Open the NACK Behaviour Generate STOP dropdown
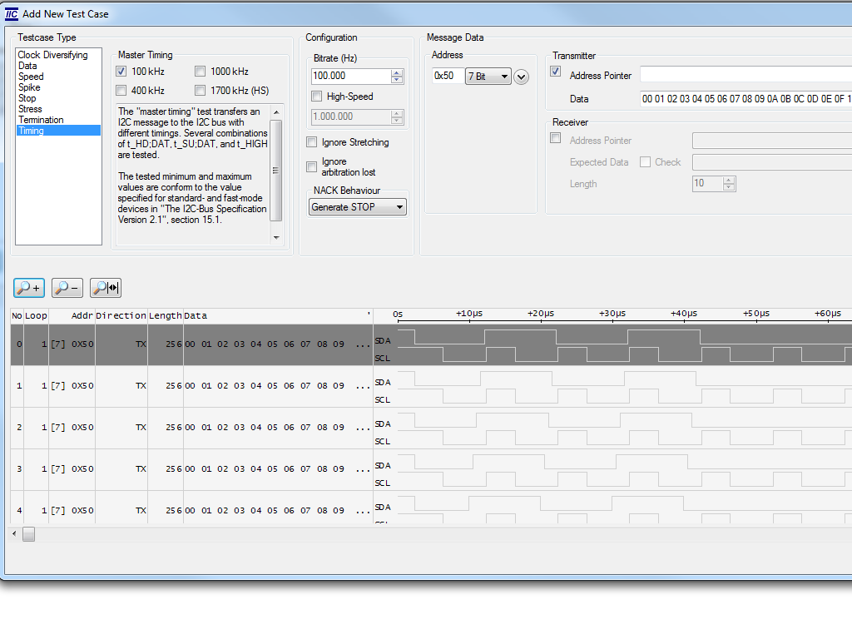Screen dimensions: 852x639 click(x=358, y=207)
